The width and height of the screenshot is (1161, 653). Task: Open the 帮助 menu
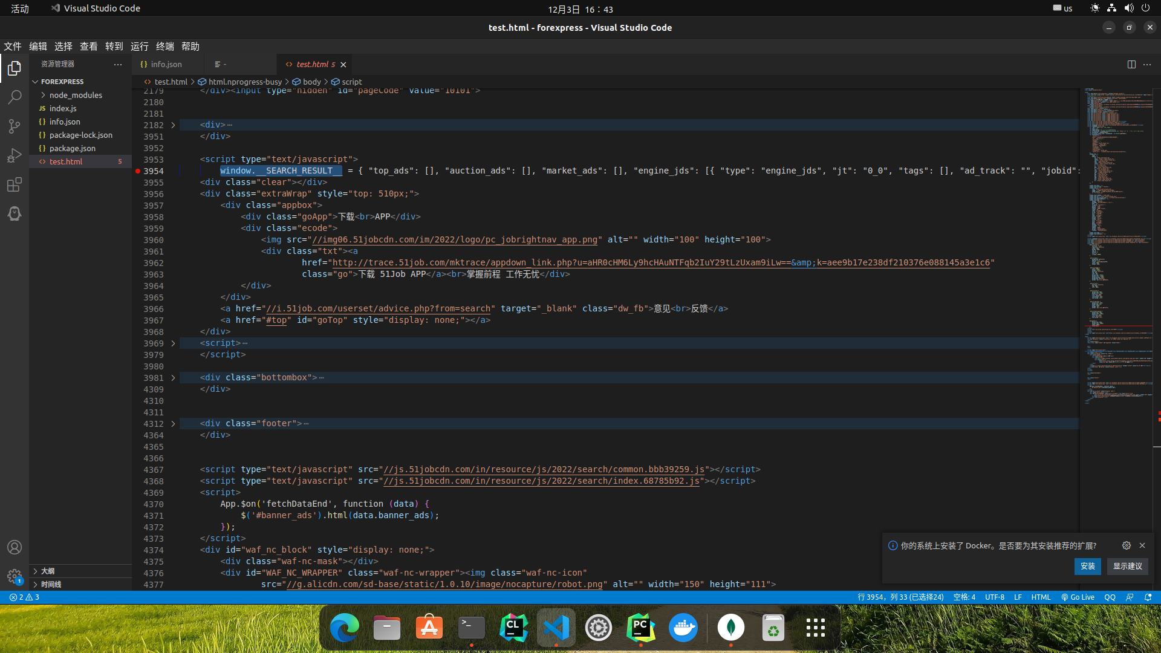[x=190, y=47]
